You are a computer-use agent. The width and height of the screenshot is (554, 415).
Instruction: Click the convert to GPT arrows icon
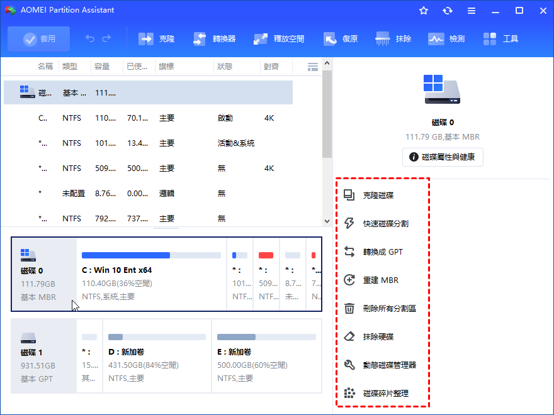(349, 252)
